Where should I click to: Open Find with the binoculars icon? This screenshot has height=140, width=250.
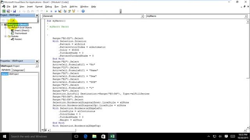32,11
